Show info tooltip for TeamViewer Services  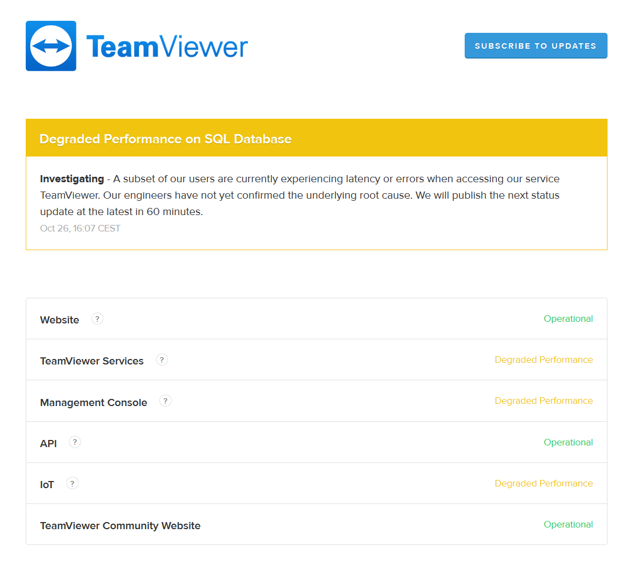tap(162, 360)
